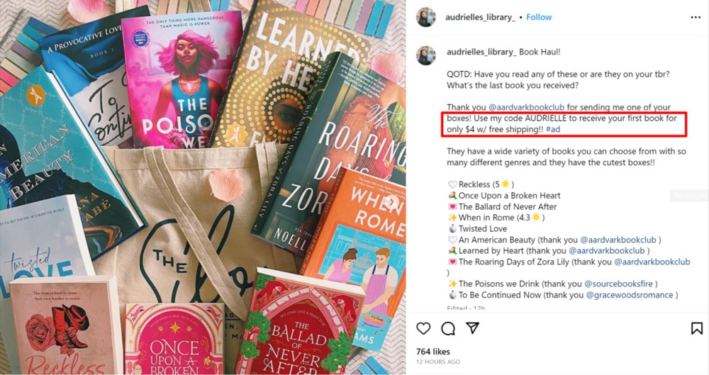Image resolution: width=709 pixels, height=375 pixels.
Task: Open audrielles_library_ username in the post header
Action: point(480,17)
